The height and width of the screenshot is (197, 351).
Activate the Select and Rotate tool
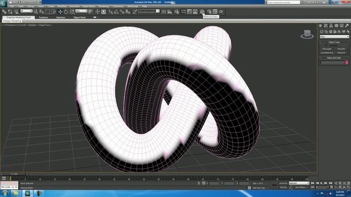[66, 11]
